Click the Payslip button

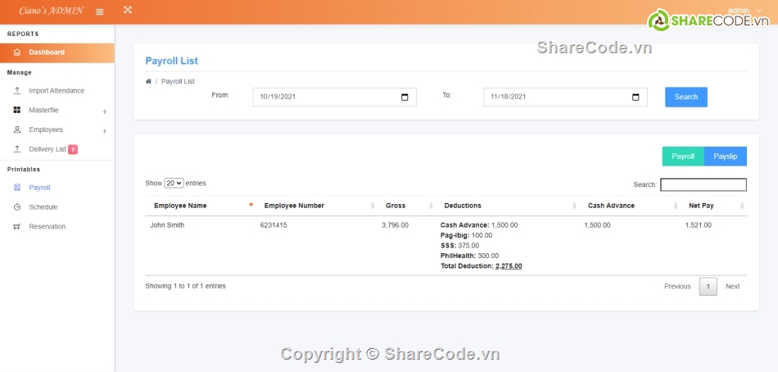point(726,156)
